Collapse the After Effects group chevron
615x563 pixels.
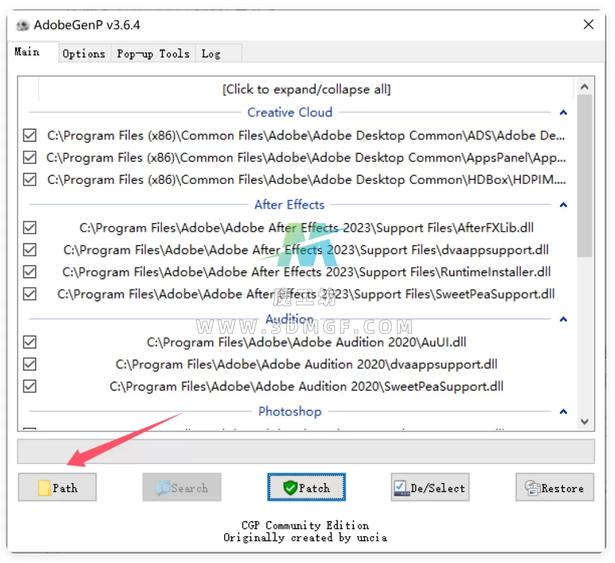pos(563,205)
